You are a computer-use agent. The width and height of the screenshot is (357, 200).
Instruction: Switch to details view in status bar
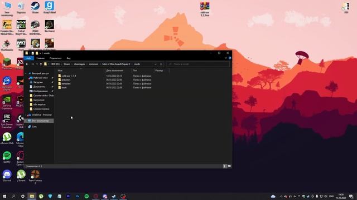[x=225, y=166]
